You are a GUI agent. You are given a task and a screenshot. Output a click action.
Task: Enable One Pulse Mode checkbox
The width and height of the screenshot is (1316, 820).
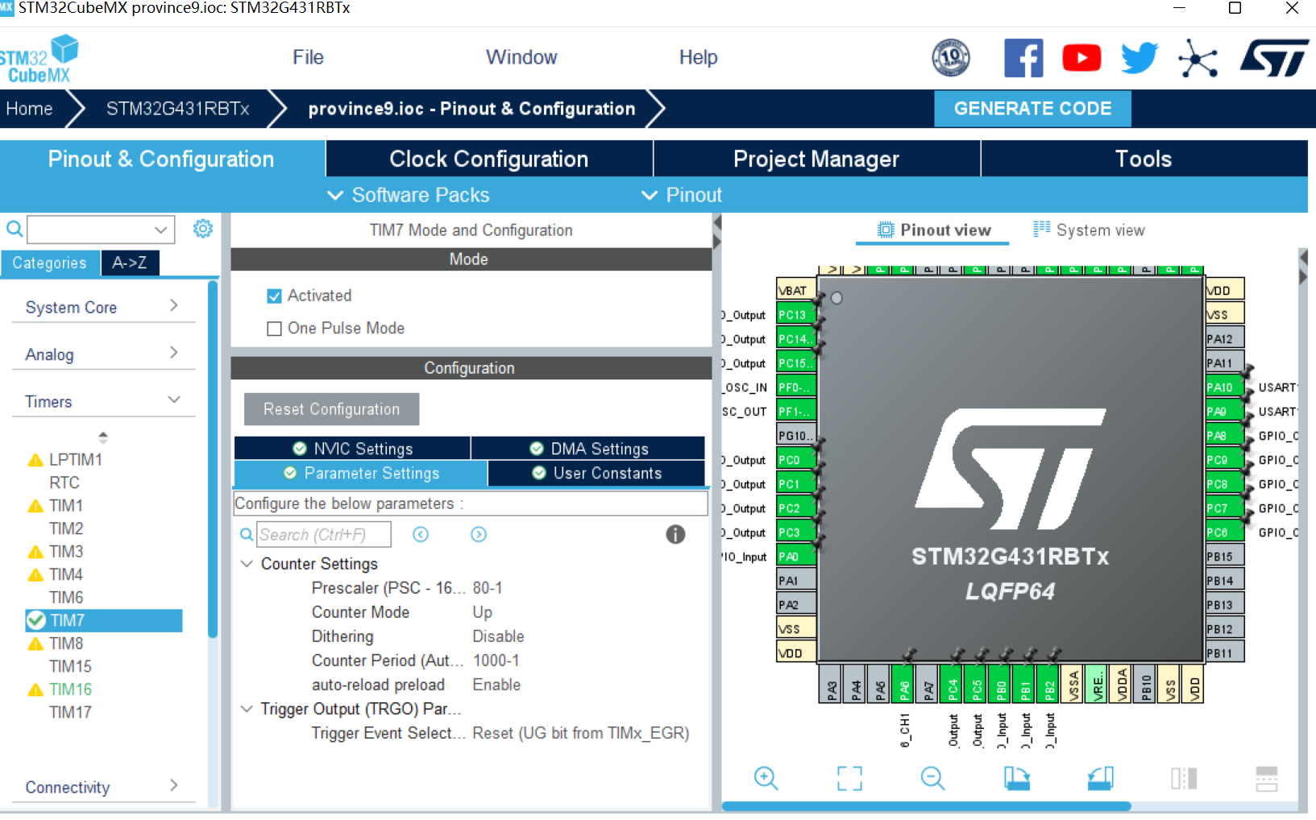click(x=274, y=329)
